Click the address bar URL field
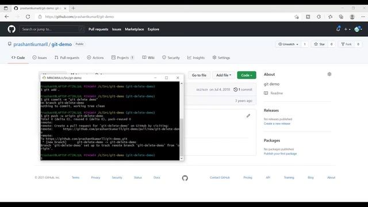368x207 pixels. pos(164,17)
